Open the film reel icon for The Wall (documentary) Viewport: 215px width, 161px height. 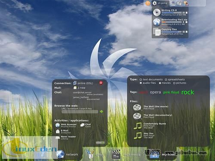[137, 116]
